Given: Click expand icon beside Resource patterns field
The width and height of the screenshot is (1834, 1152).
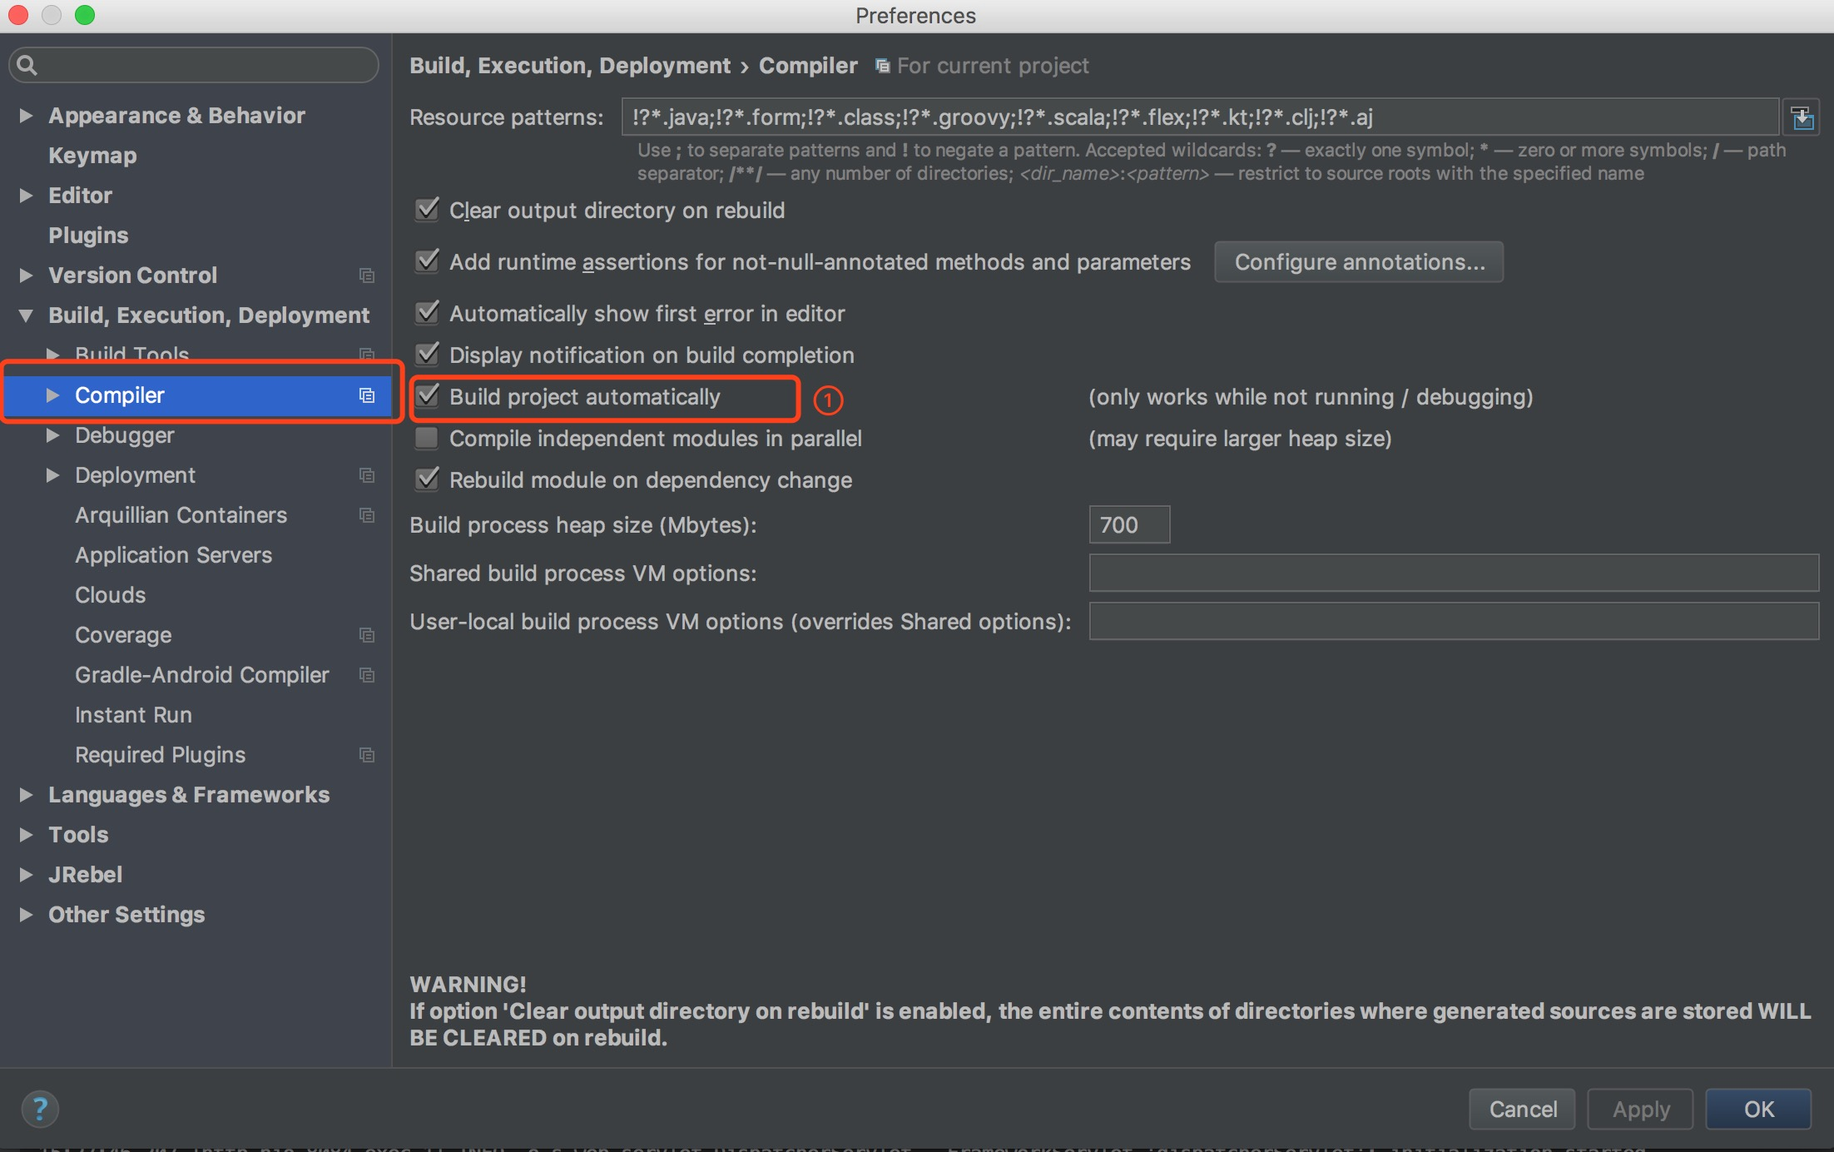Looking at the screenshot, I should point(1802,117).
